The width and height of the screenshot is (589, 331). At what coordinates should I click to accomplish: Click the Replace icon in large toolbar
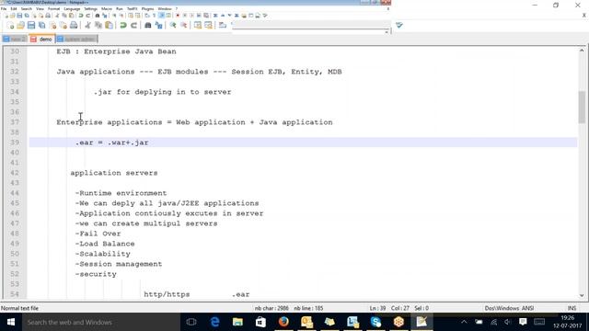point(158,26)
